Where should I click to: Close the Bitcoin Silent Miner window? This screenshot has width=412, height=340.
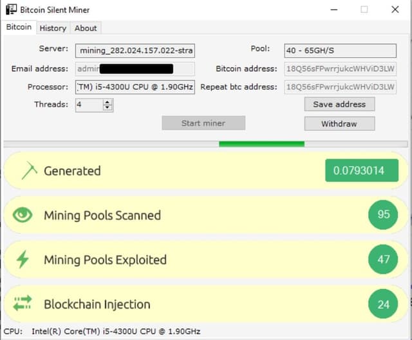(395, 10)
